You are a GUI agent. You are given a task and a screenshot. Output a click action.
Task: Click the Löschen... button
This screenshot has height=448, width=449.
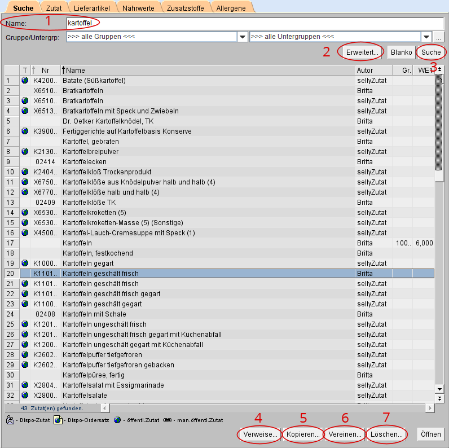[386, 434]
